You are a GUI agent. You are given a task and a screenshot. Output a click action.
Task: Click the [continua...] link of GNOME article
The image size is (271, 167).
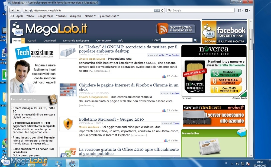[x=102, y=71]
